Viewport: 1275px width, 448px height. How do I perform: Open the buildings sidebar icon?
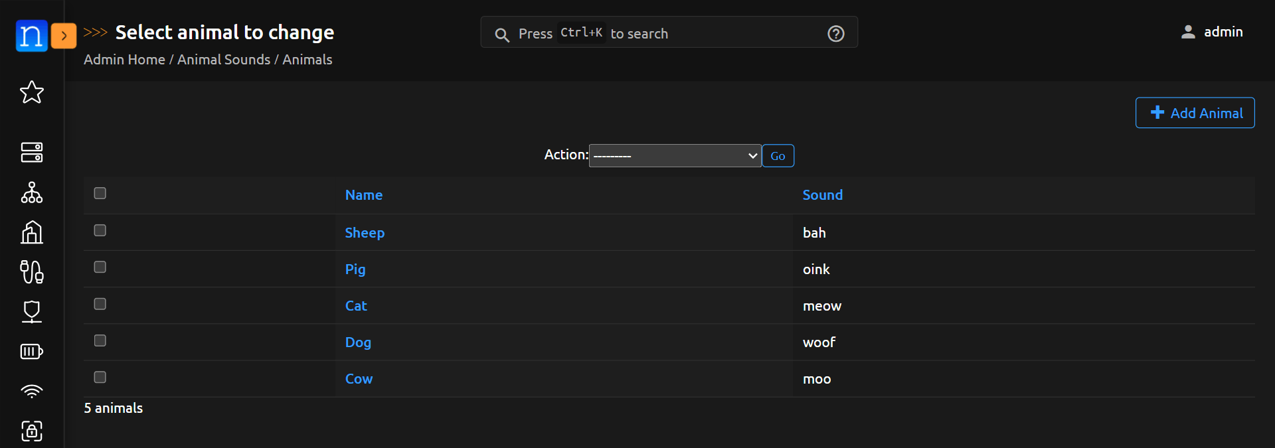(31, 232)
